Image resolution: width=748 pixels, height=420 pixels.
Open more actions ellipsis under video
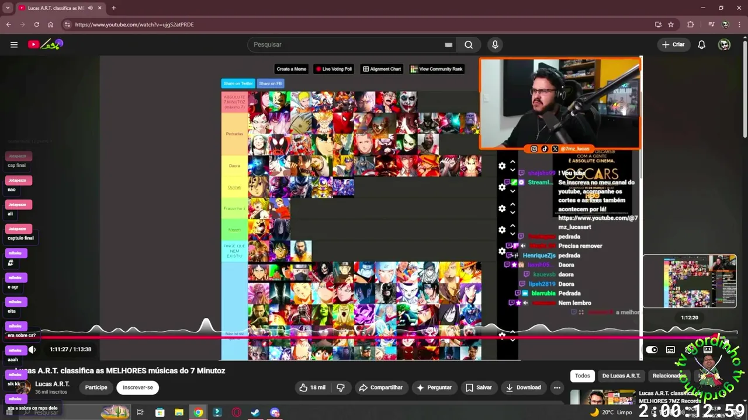click(557, 387)
